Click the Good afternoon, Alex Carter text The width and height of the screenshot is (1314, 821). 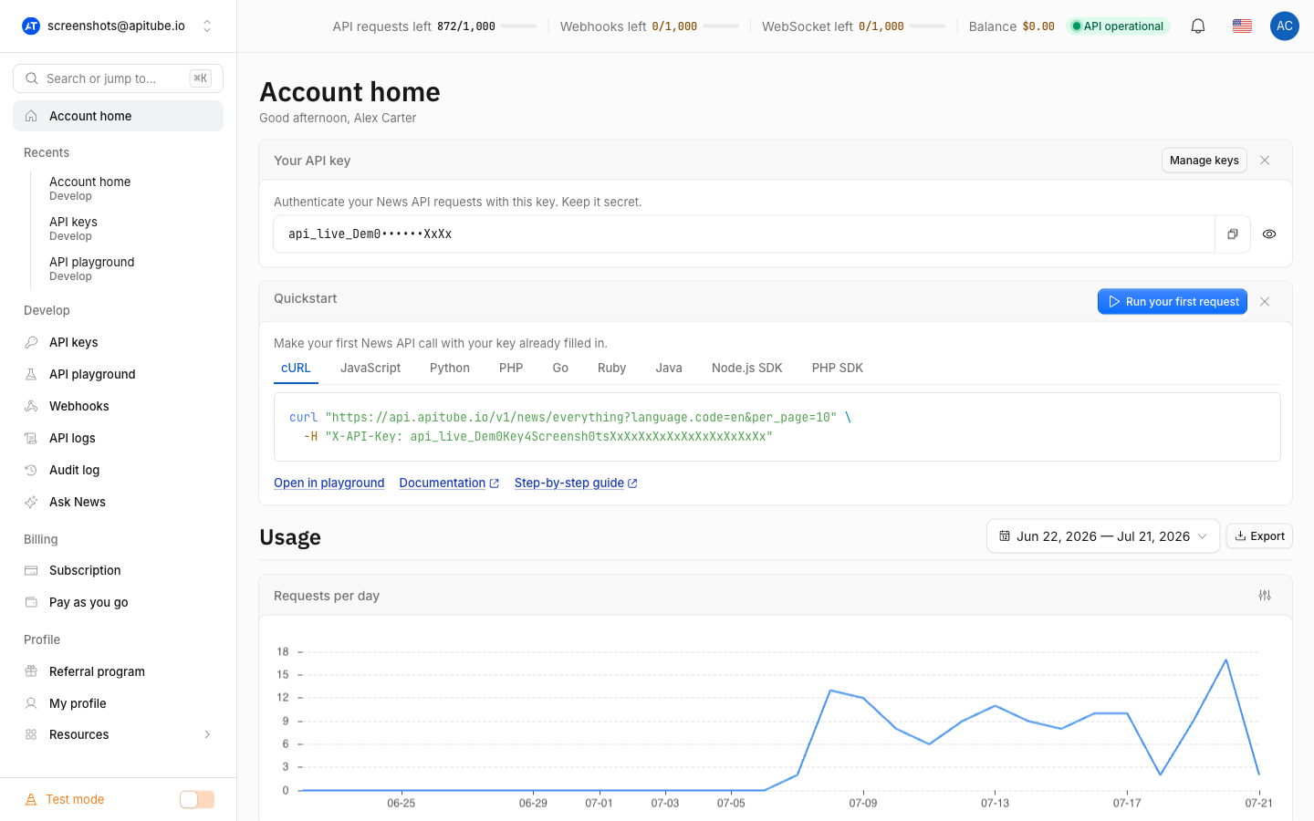coord(338,118)
